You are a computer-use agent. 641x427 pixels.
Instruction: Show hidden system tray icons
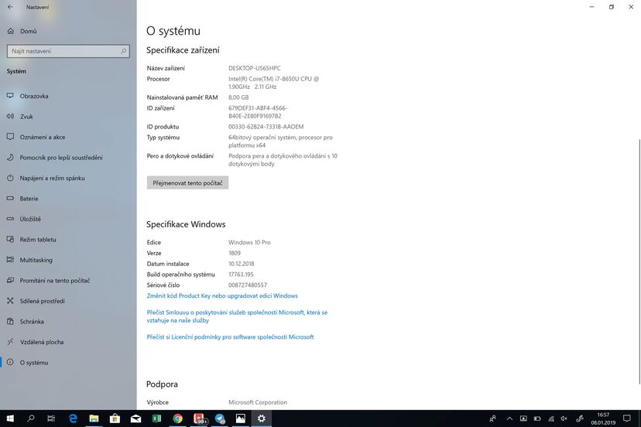509,418
